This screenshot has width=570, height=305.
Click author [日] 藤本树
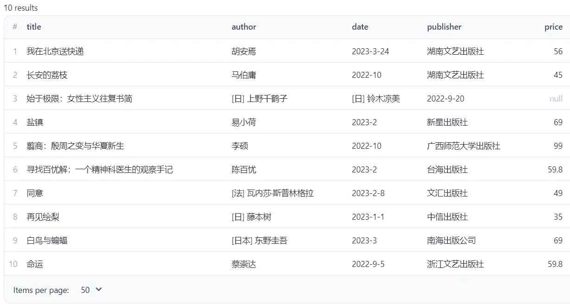251,216
